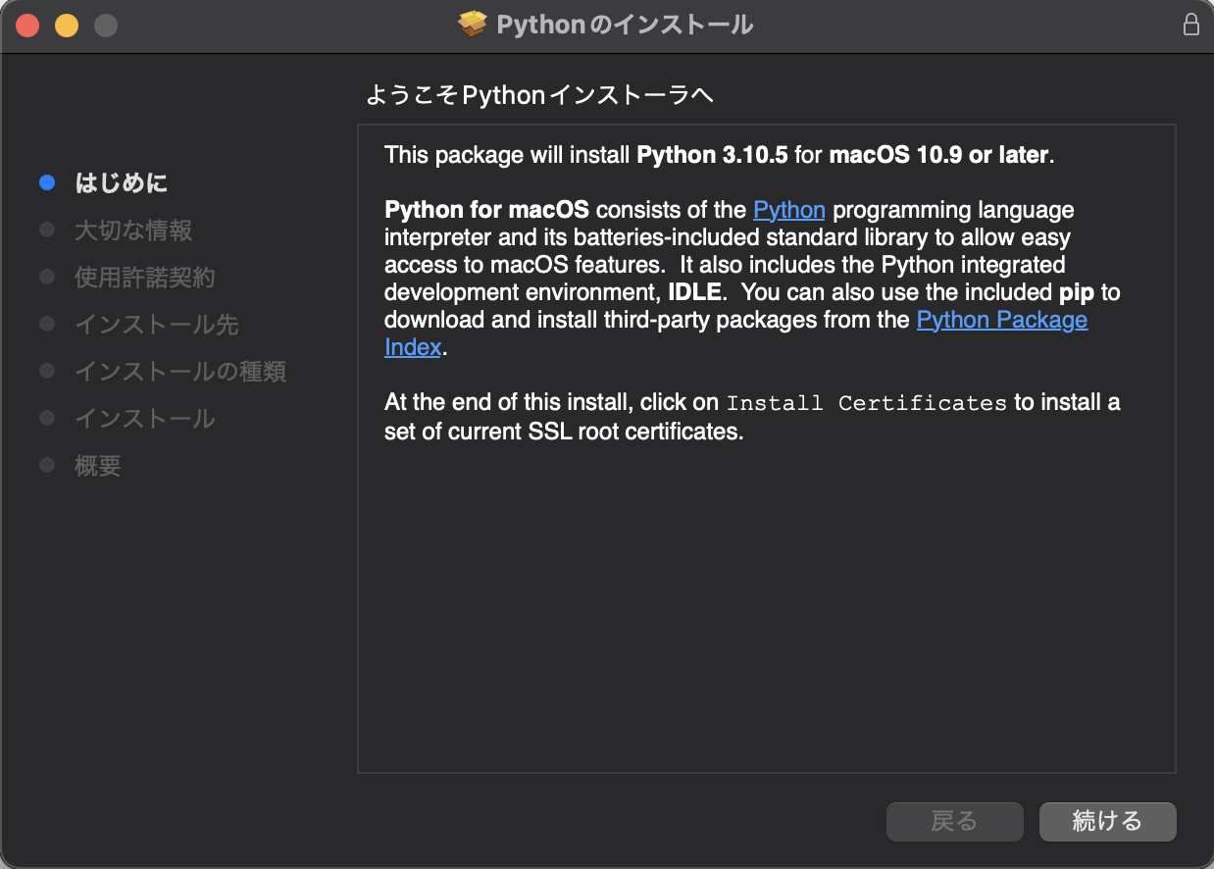
Task: Click the bold word IDLE
Action: point(694,292)
